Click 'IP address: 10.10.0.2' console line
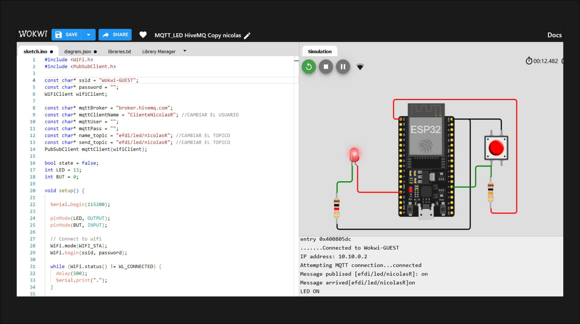This screenshot has height=324, width=580. pos(334,256)
